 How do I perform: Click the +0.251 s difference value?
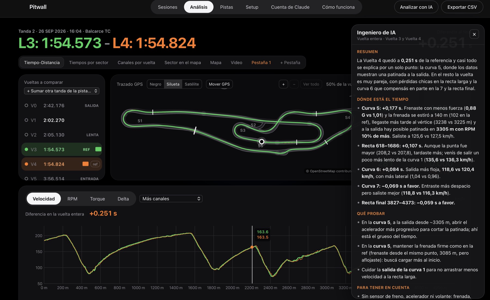pyautogui.click(x=103, y=213)
